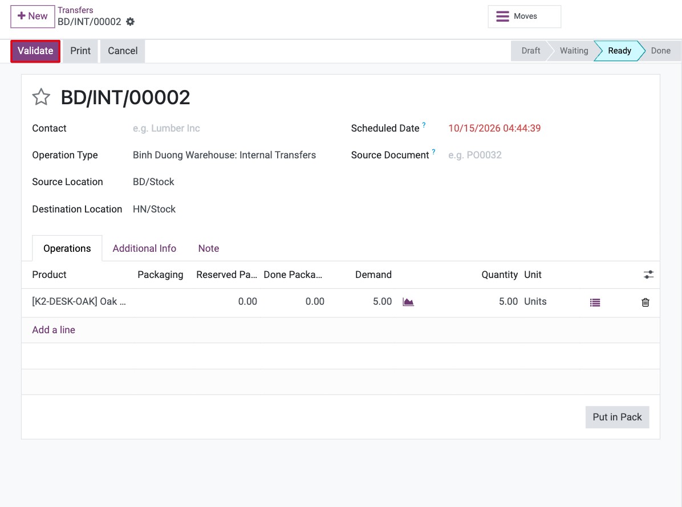Click the Demand column header
682x507 pixels.
click(x=373, y=275)
